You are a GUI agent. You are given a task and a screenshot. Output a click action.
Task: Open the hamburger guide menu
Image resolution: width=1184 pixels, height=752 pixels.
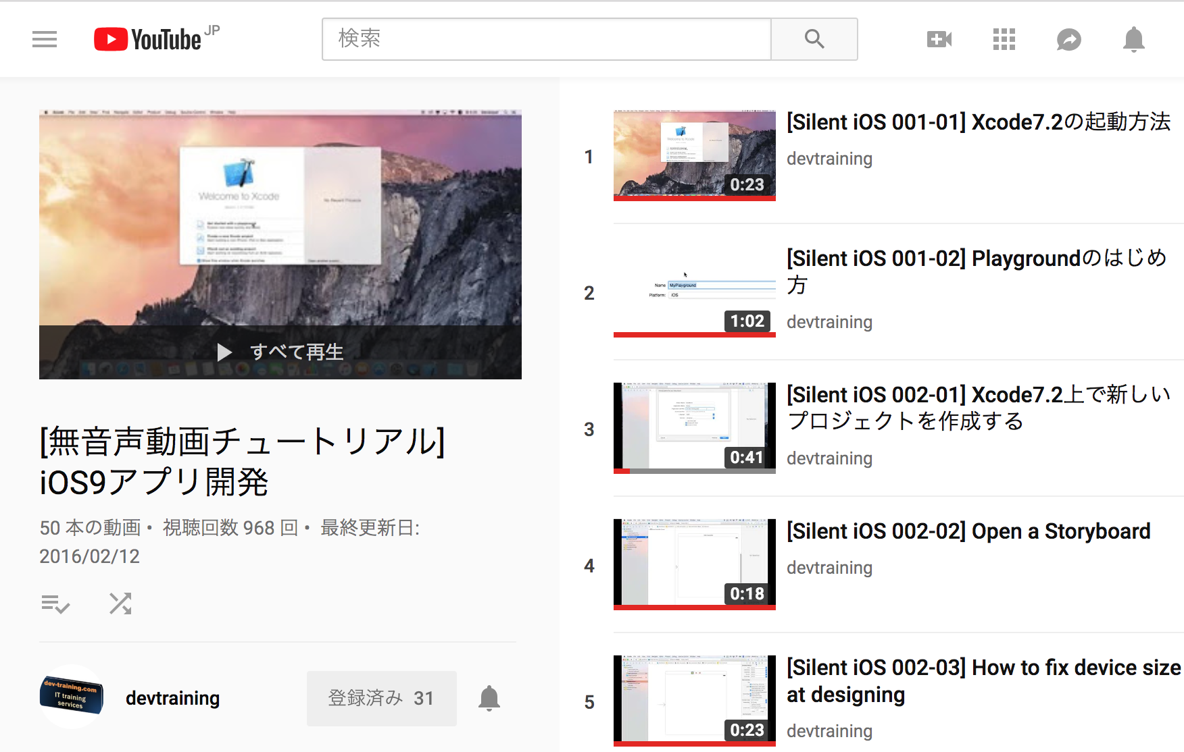45,39
